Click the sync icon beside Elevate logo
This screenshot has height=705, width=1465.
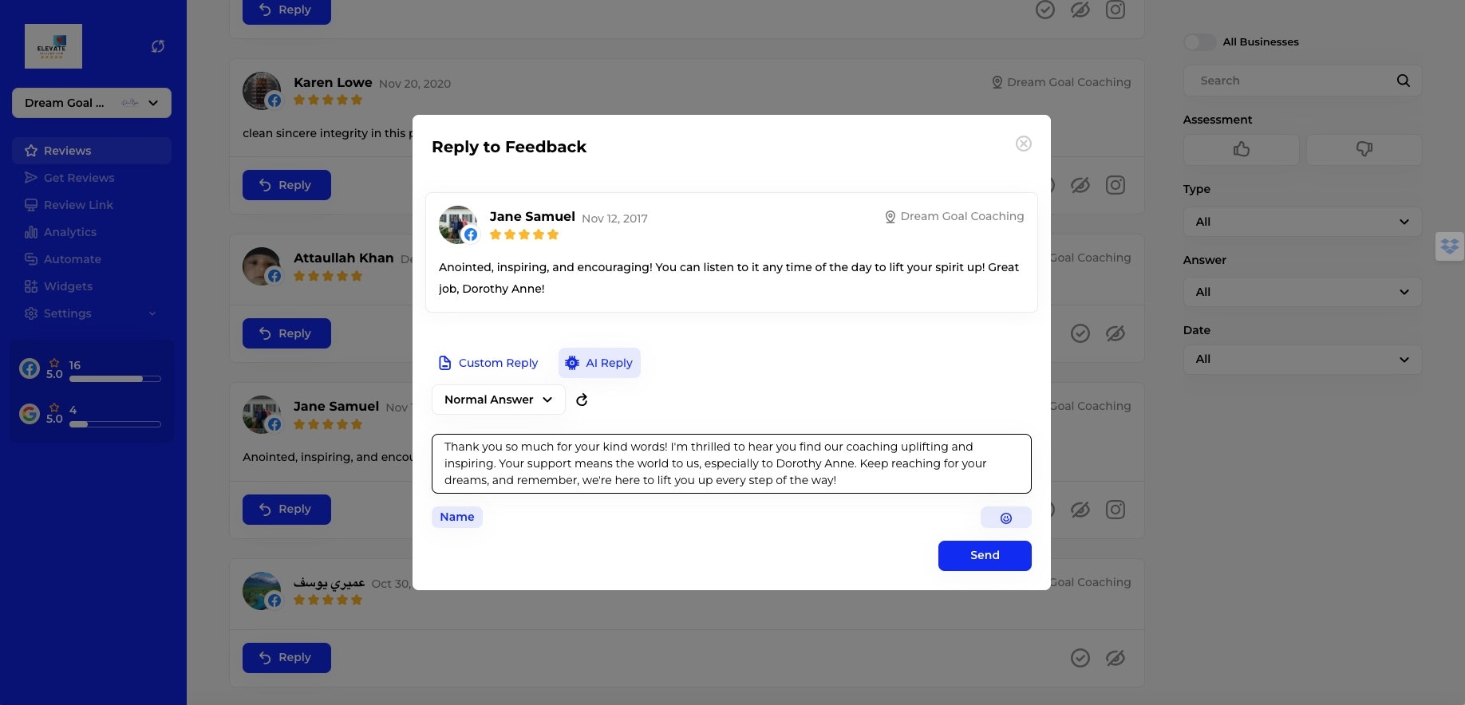[158, 46]
